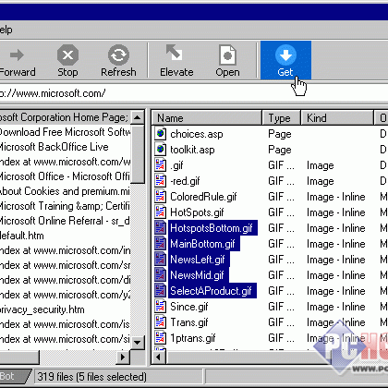Select Microsoft Training & Certification tree entry
388x388 pixels.
tap(65, 206)
